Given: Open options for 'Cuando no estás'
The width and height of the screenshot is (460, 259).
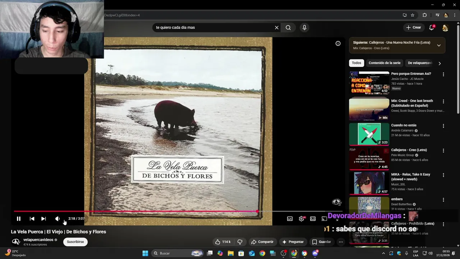Looking at the screenshot, I should [x=443, y=126].
